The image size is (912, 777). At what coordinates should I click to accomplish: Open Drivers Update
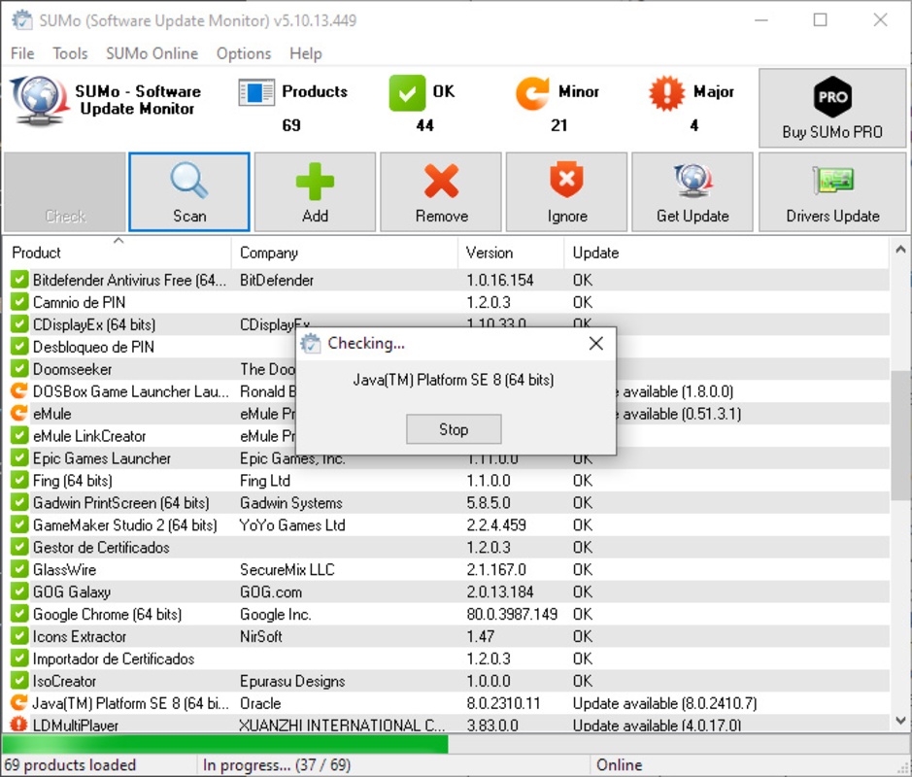(832, 192)
